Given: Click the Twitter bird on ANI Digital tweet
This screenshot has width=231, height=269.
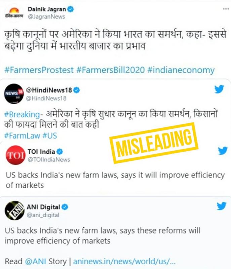Looking at the screenshot, I should click(222, 206).
